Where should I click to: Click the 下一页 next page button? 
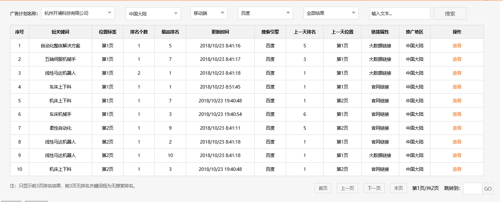click(374, 188)
